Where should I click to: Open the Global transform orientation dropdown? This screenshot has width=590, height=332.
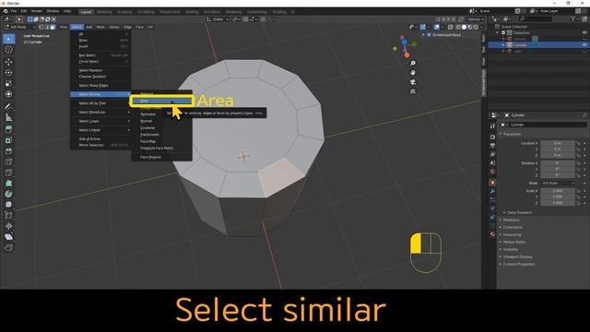[x=218, y=19]
